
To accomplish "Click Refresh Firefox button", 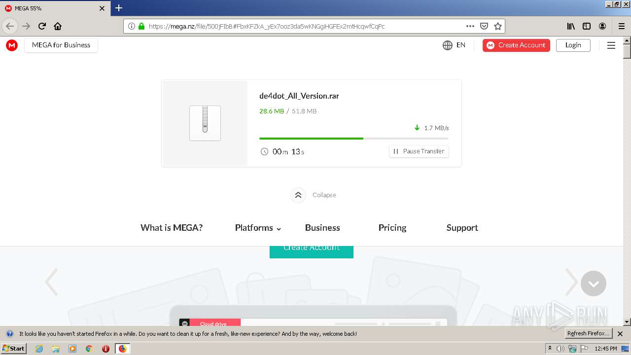I will coord(589,334).
